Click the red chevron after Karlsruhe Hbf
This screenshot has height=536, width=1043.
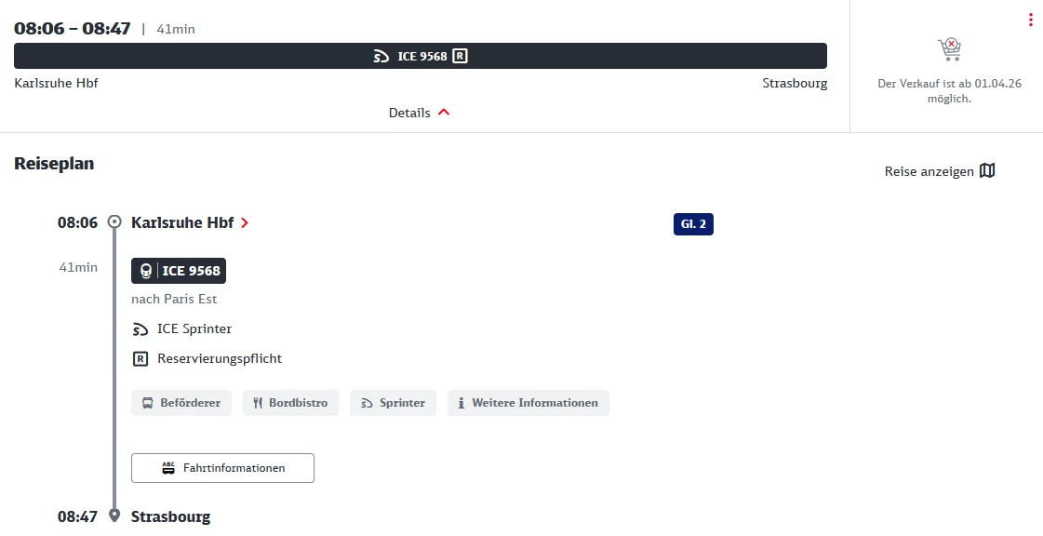(x=244, y=222)
